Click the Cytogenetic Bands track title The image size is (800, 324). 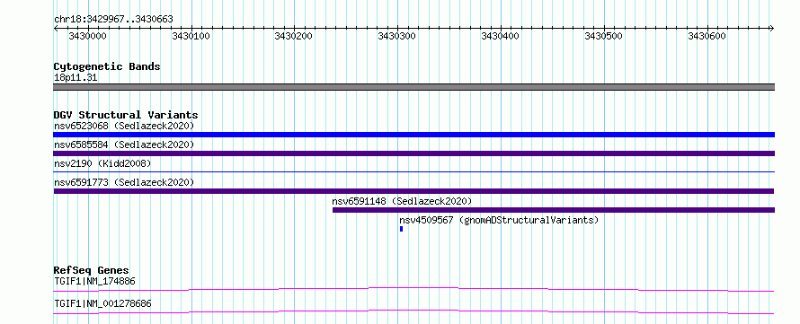point(107,66)
